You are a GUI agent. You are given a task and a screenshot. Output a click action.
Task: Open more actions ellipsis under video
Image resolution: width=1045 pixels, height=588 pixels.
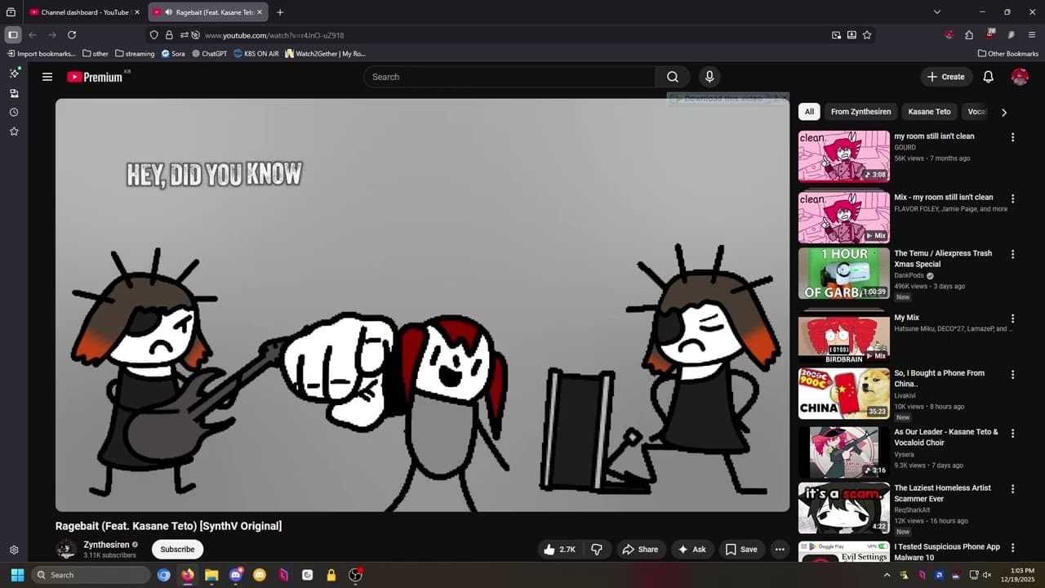pyautogui.click(x=780, y=550)
